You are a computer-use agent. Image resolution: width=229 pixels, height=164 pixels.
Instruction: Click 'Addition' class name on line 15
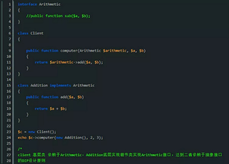pyautogui.click(x=39, y=85)
